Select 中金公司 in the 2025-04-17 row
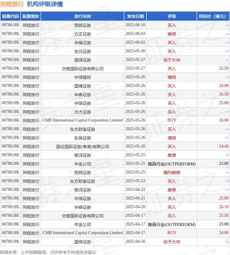This screenshot has height=255, width=230. coord(83,225)
